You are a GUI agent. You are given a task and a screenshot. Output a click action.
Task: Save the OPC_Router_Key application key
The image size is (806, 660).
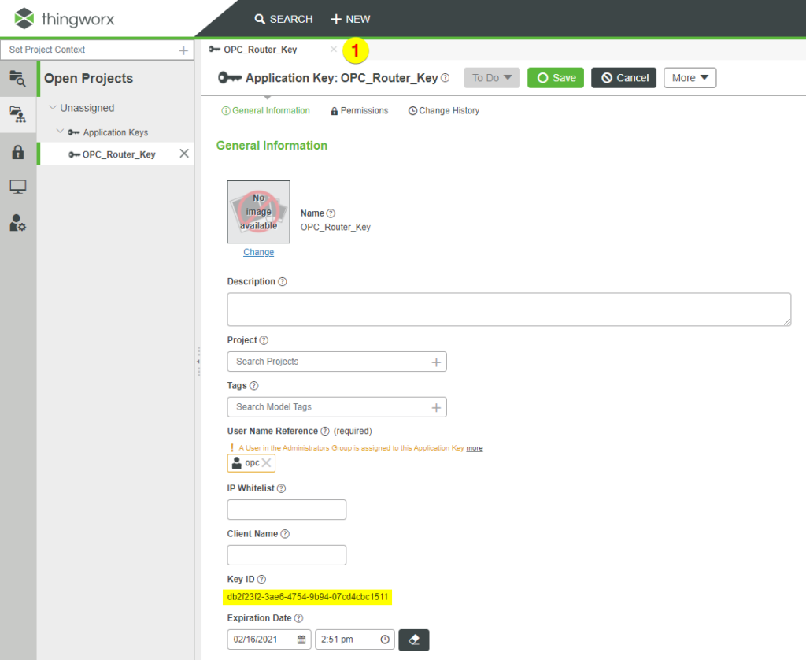555,77
